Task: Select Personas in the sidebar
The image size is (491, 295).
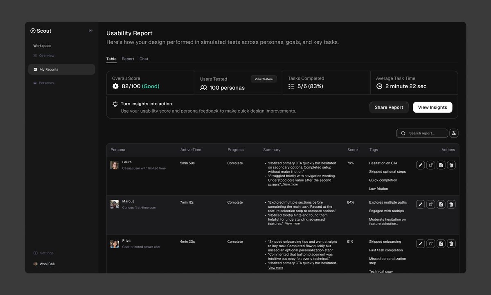Action: (46, 82)
